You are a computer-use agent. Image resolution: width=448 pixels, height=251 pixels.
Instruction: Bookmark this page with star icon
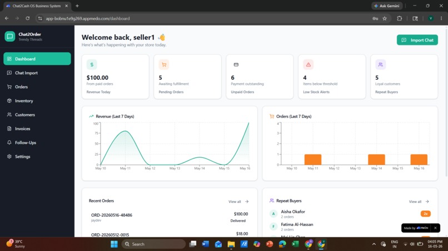click(385, 18)
